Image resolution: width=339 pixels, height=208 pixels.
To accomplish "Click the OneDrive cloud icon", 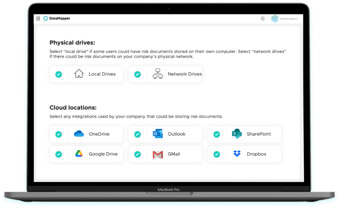I will coord(79,134).
